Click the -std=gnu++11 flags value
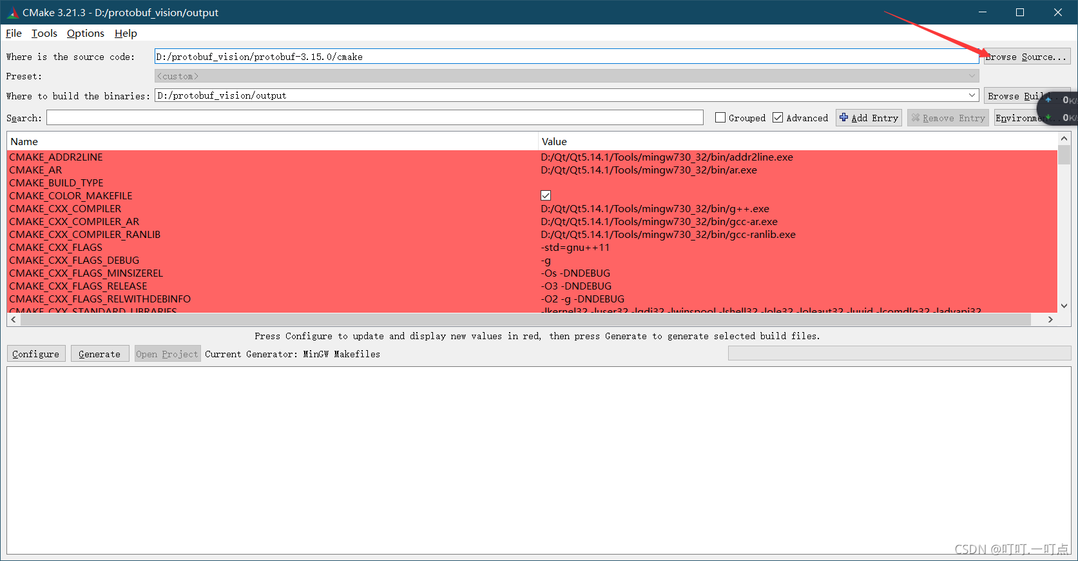This screenshot has height=561, width=1078. click(575, 248)
